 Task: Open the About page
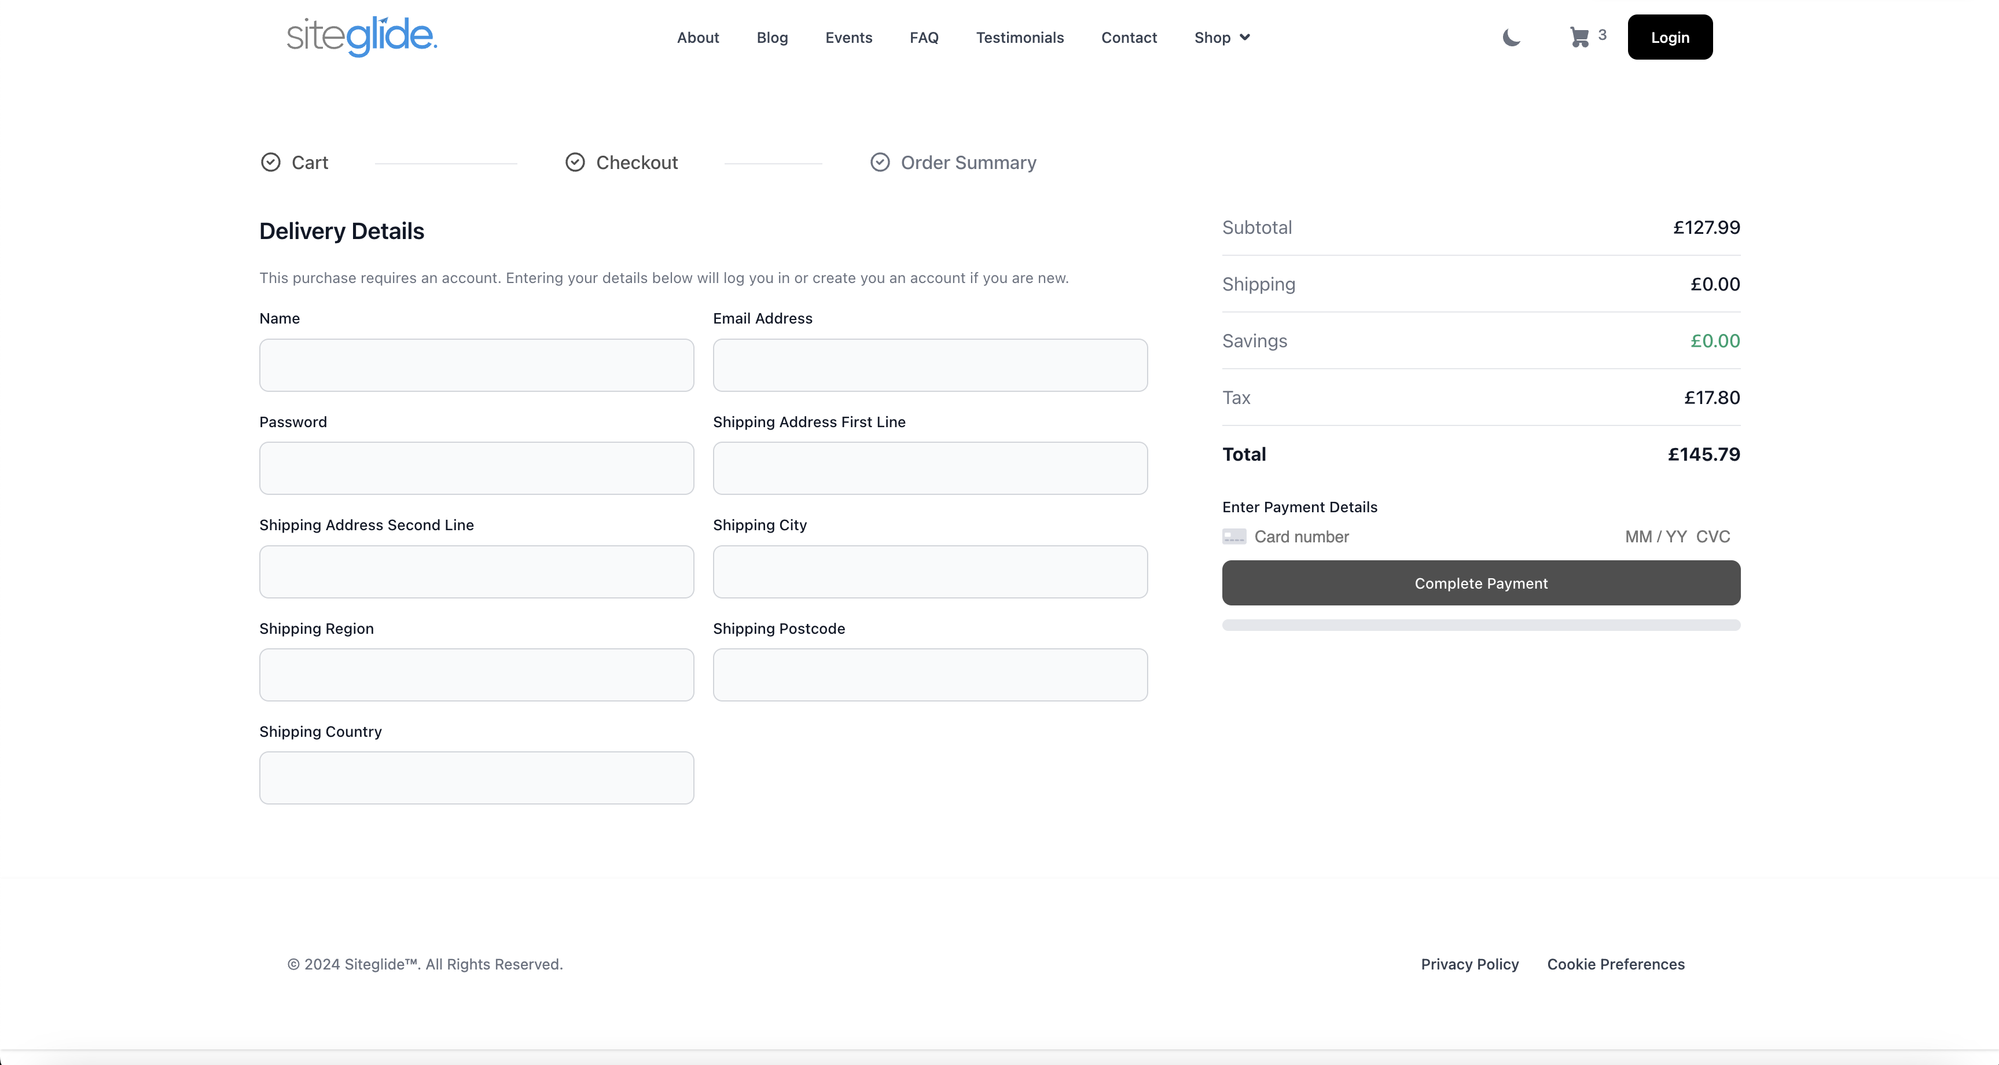(697, 37)
